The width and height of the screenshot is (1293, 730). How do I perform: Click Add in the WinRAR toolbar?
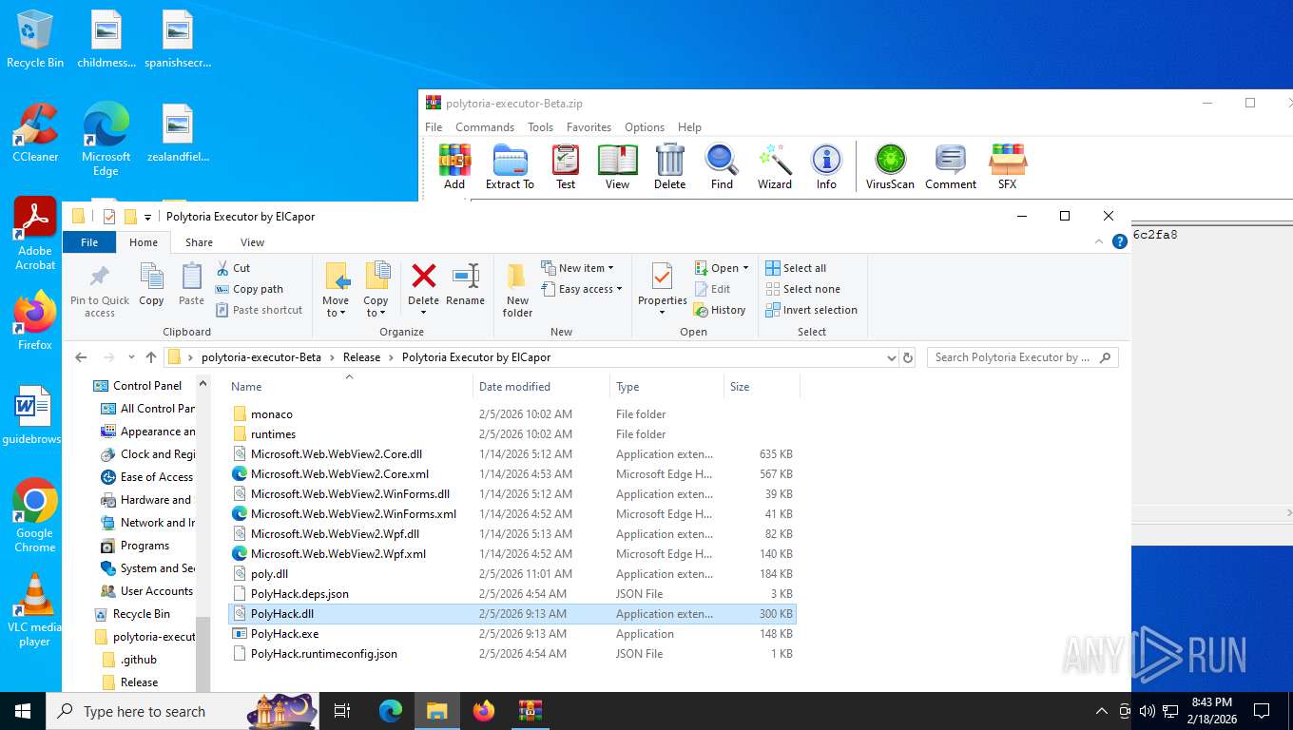tap(454, 166)
